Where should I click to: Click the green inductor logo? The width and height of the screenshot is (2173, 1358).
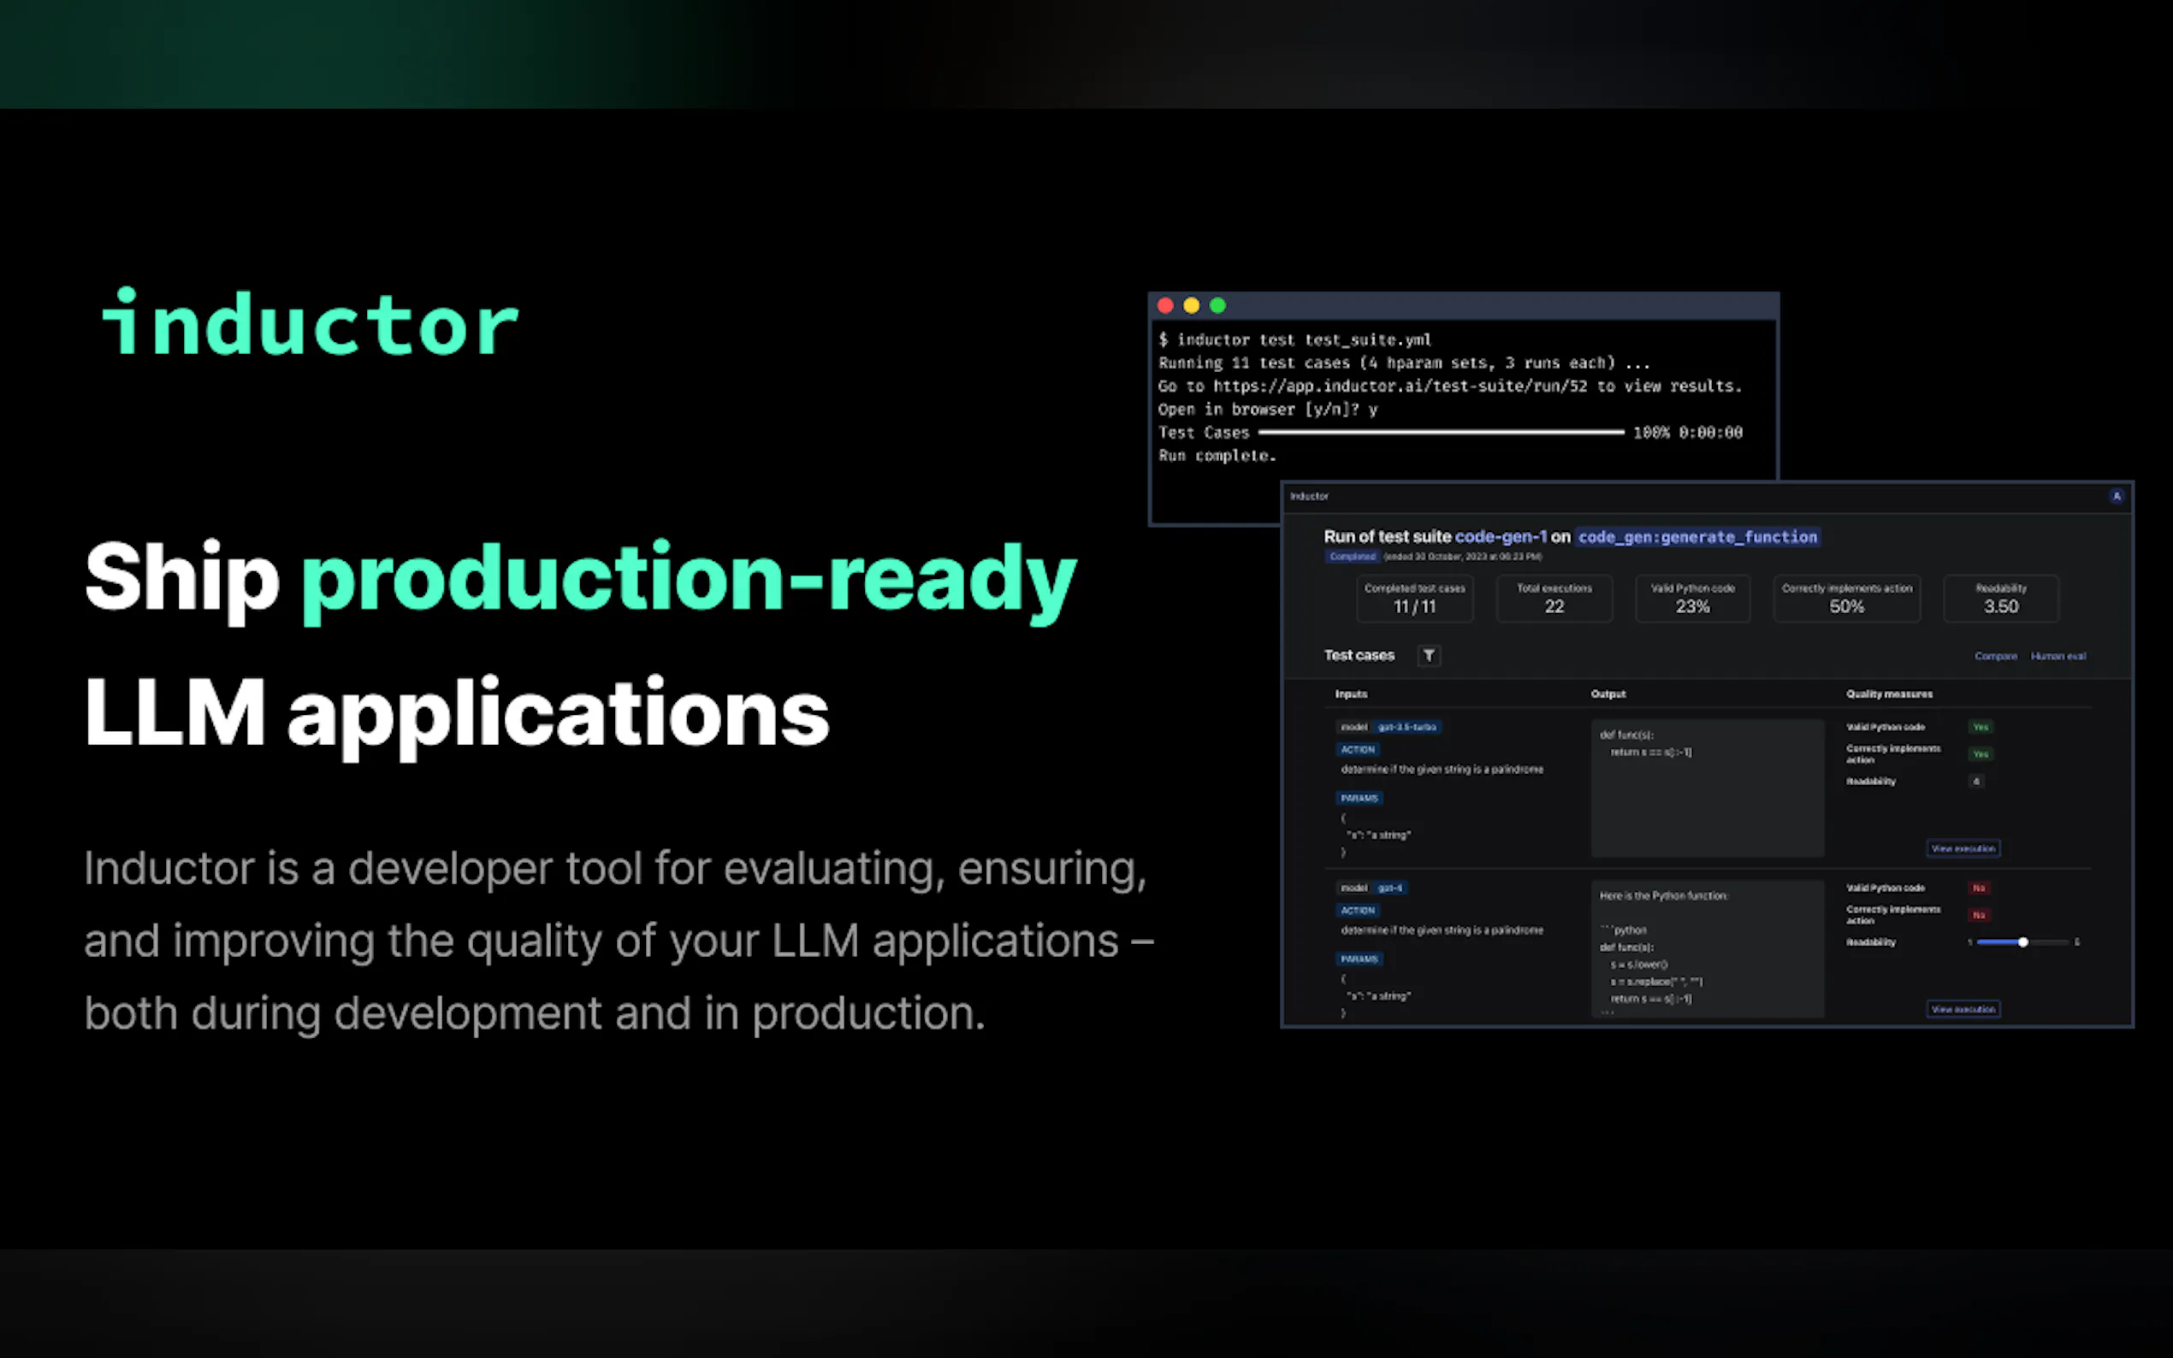[x=310, y=323]
